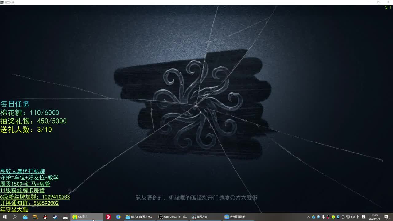
Task: Switch to [官方]《第五人格 taskbar window
Action: click(x=140, y=217)
